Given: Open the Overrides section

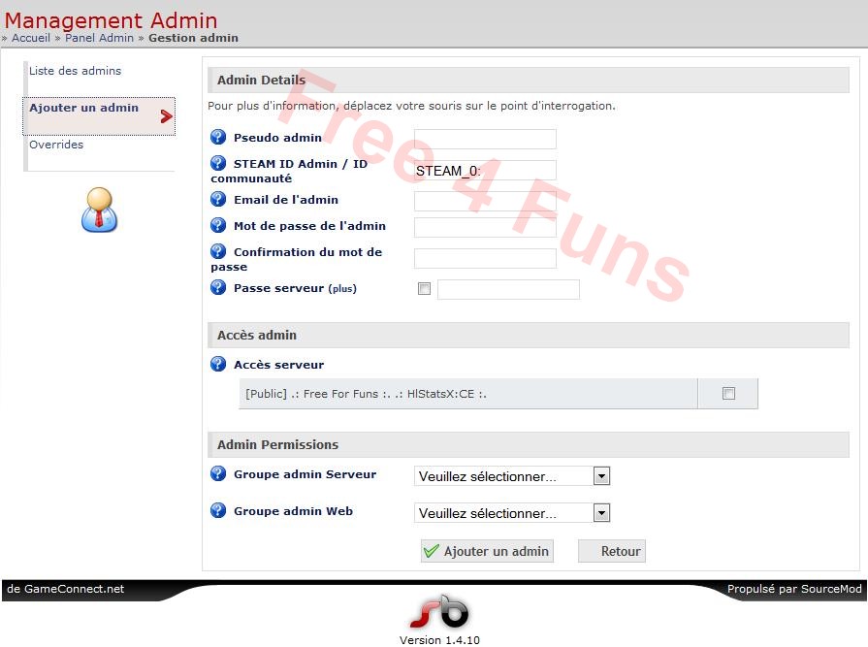Looking at the screenshot, I should click(x=55, y=145).
